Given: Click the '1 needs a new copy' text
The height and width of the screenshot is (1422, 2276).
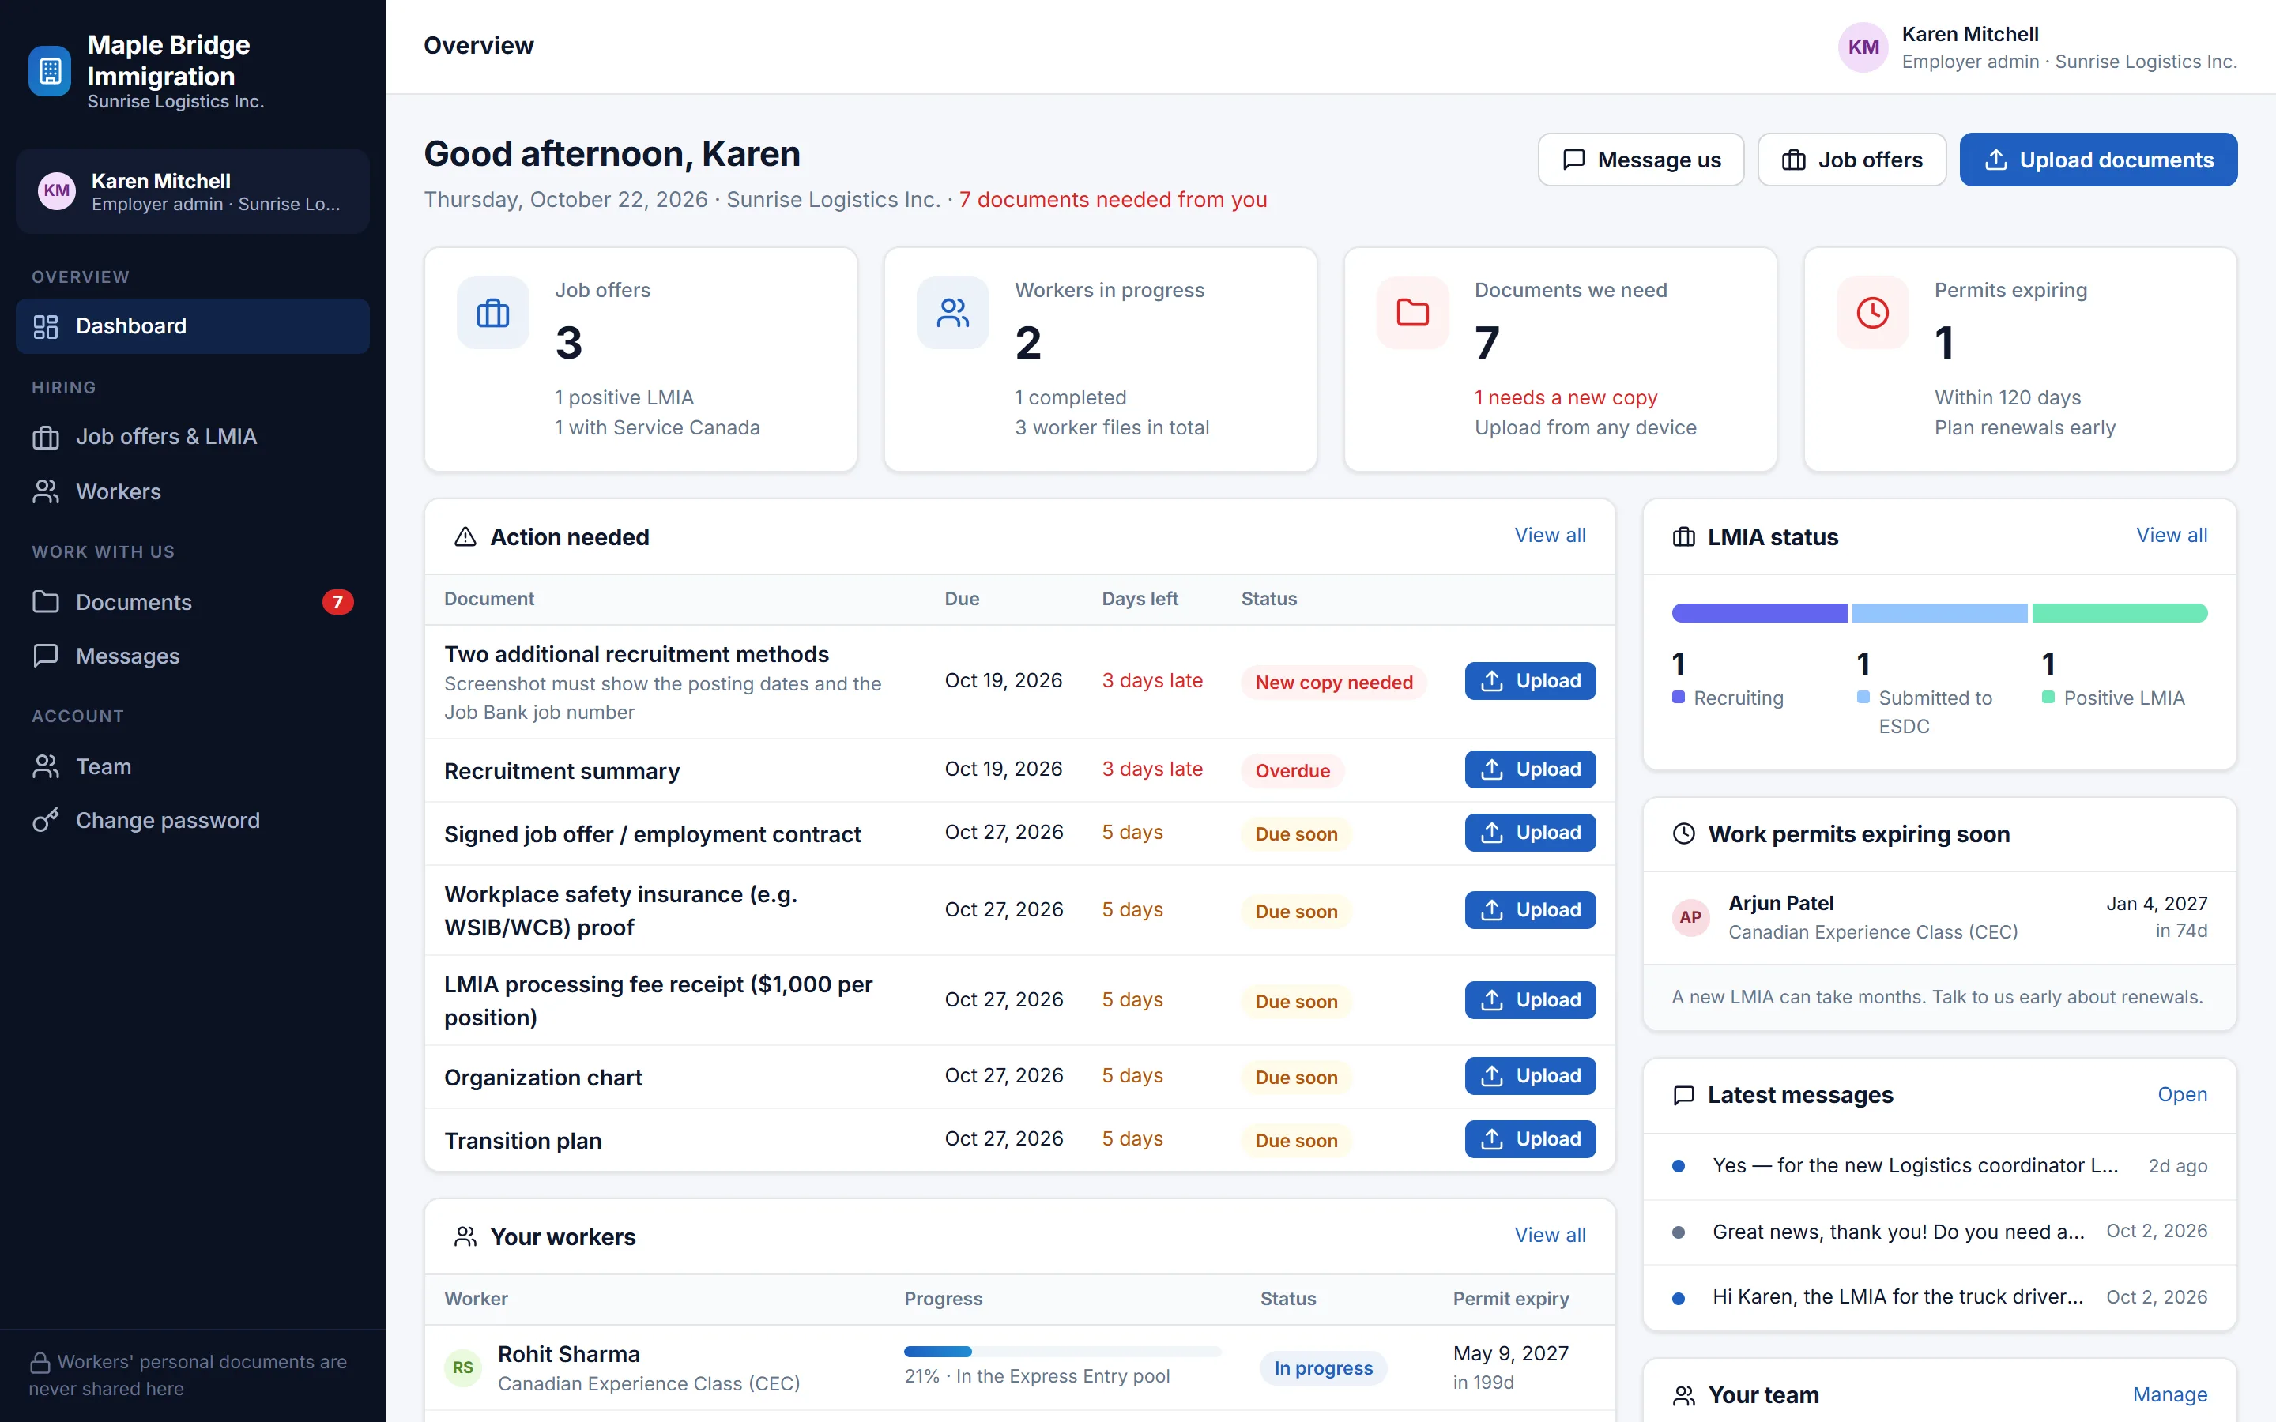Looking at the screenshot, I should click(x=1566, y=398).
